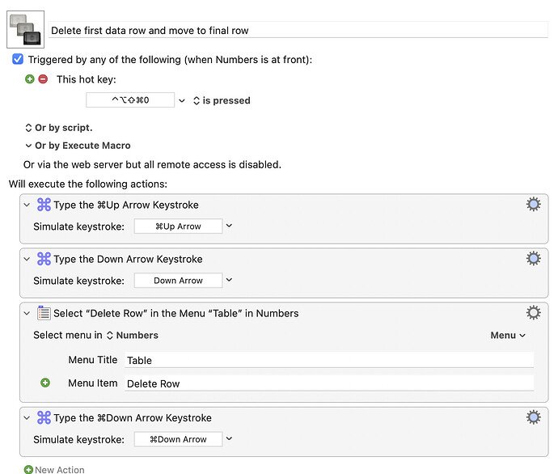Screen dimensions: 558x474
Task: Click the macro name text field
Action: (x=298, y=30)
